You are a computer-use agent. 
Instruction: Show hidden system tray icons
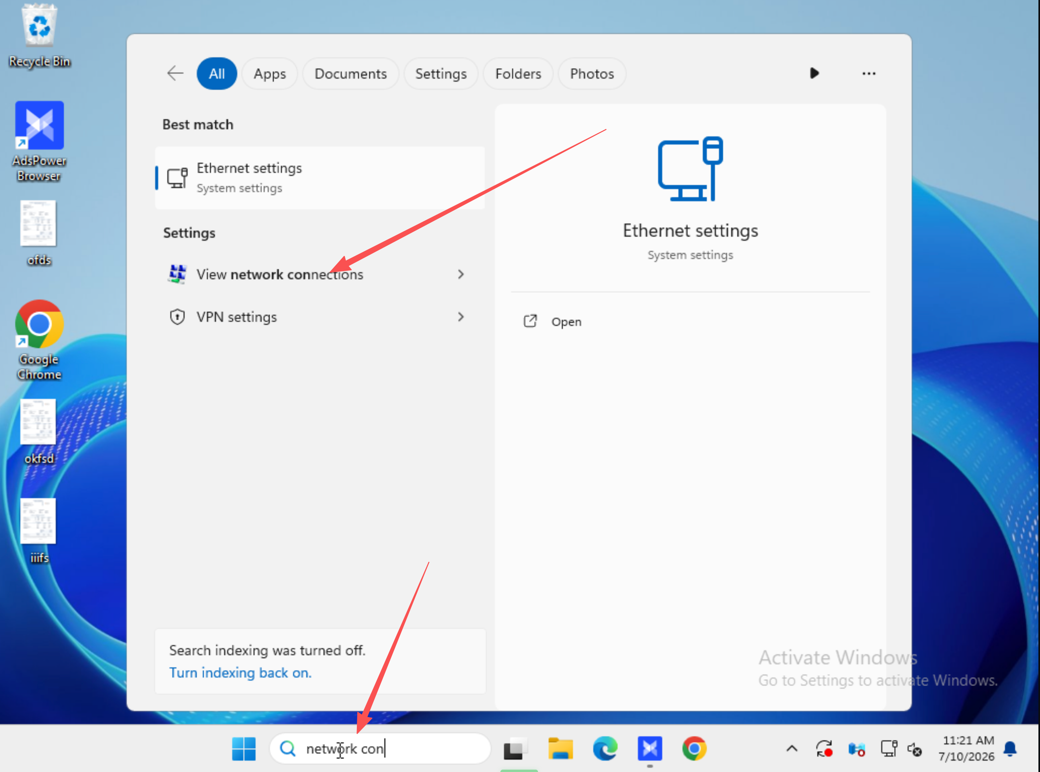[792, 748]
